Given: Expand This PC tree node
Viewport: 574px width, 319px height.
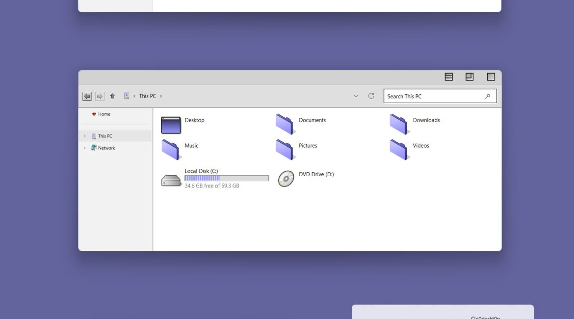Looking at the screenshot, I should 84,136.
